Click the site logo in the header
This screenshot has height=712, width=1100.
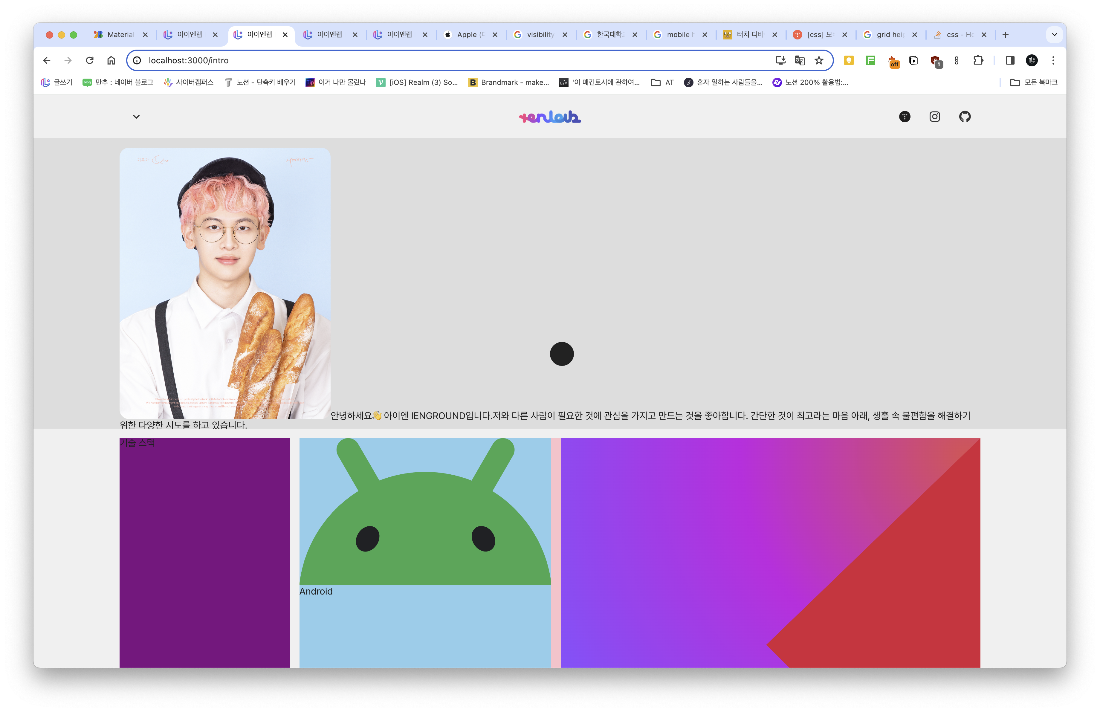click(x=549, y=117)
